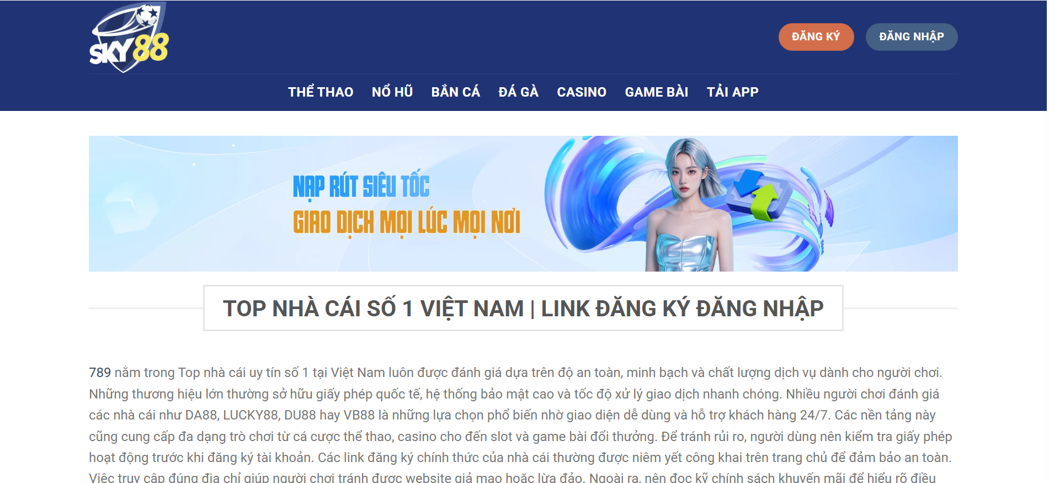Open the TẢI APP page

click(x=733, y=92)
